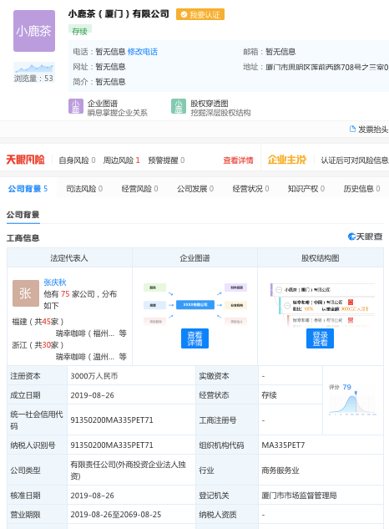Click 浙江（共30家）row

tap(38, 345)
